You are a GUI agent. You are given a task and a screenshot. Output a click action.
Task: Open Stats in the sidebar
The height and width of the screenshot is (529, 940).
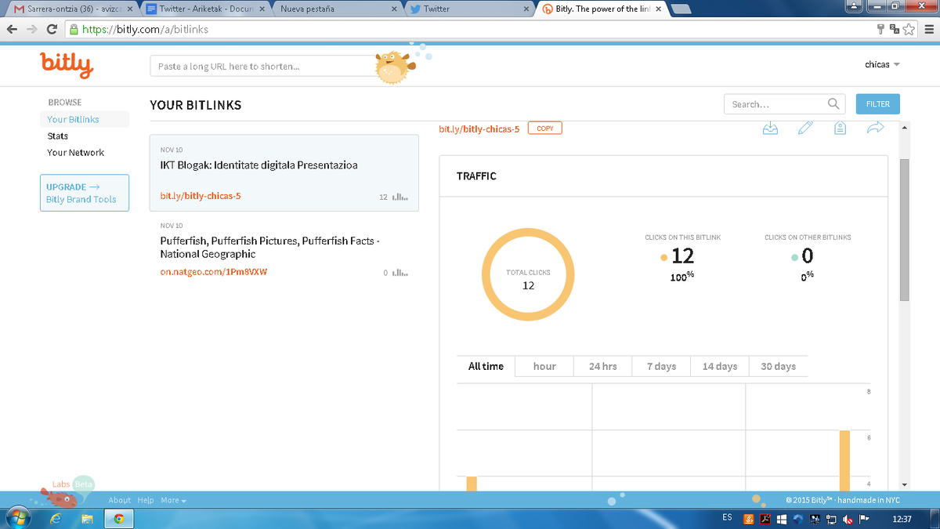click(x=58, y=136)
